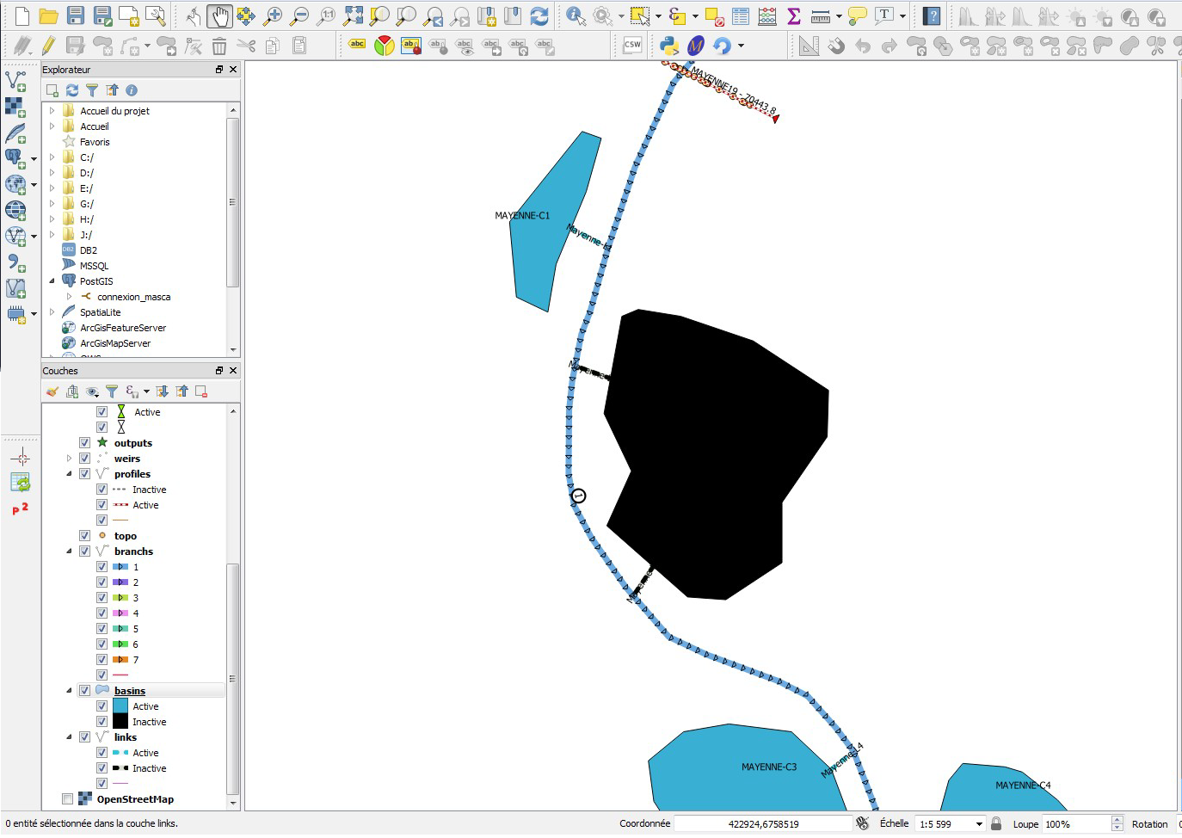This screenshot has width=1182, height=838.
Task: Click the basins Active blue color swatch
Action: pos(120,706)
